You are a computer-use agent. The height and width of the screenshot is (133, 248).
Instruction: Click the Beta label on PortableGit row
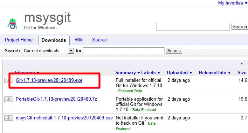click(136, 110)
